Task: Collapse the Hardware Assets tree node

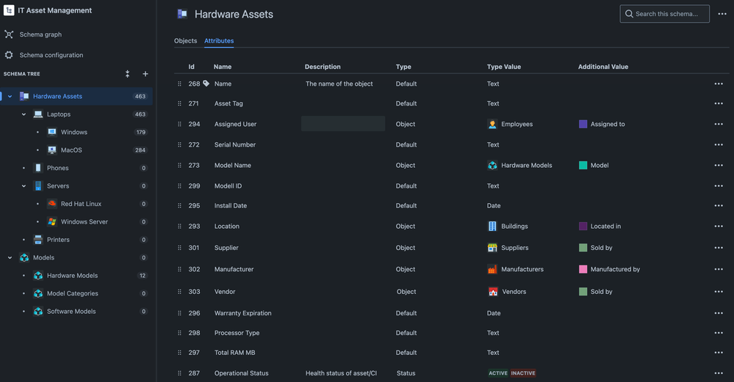Action: click(x=10, y=96)
